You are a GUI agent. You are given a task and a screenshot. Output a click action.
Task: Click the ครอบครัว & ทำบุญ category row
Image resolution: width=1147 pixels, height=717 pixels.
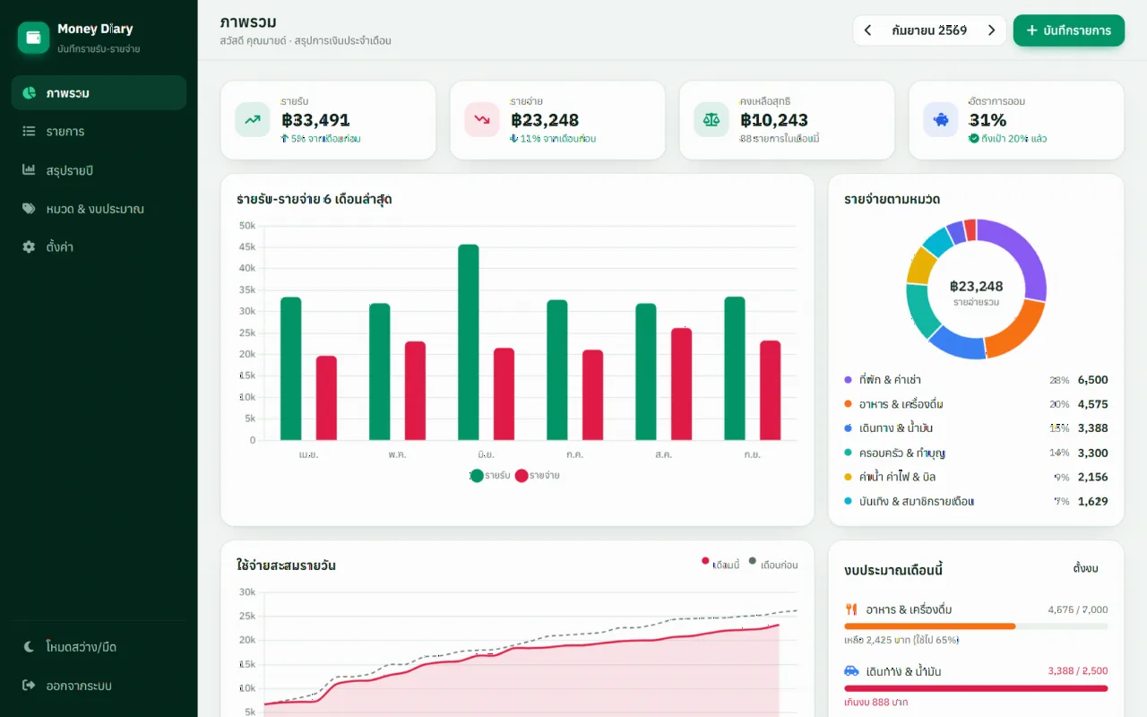tap(976, 453)
